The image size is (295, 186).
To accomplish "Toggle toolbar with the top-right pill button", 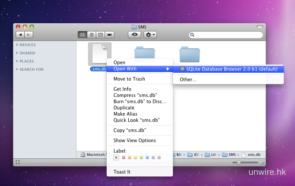I will tap(260, 27).
